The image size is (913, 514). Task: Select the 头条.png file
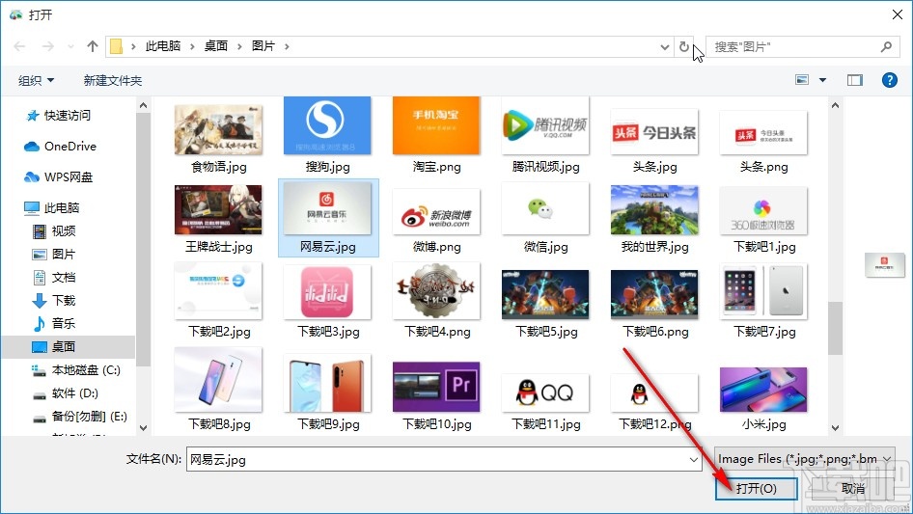(x=763, y=142)
